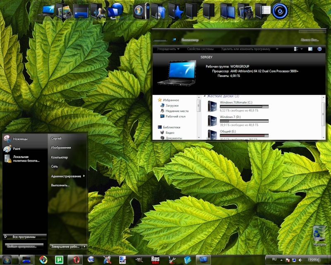Open Локальная политика безопасности in Start menu

click(24, 159)
